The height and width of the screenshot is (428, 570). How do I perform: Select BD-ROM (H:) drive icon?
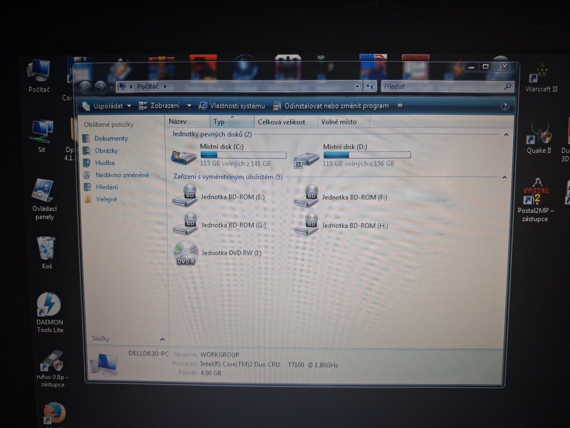(x=306, y=224)
